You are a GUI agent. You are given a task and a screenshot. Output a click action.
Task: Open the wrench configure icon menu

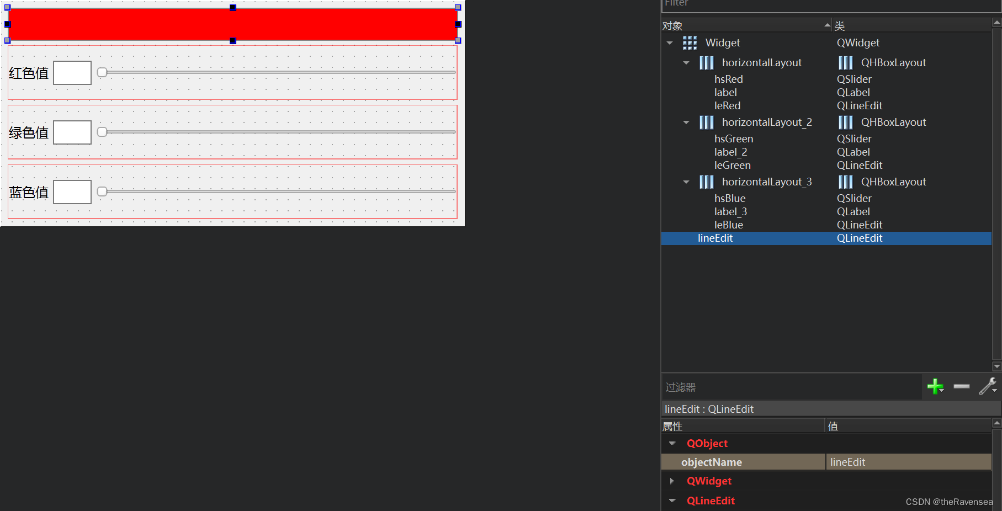click(988, 387)
